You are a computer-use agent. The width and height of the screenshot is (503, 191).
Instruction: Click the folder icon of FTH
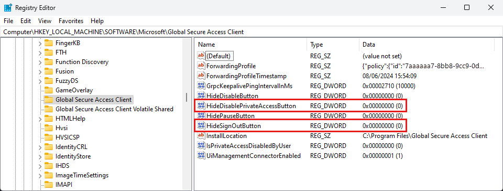click(x=48, y=52)
